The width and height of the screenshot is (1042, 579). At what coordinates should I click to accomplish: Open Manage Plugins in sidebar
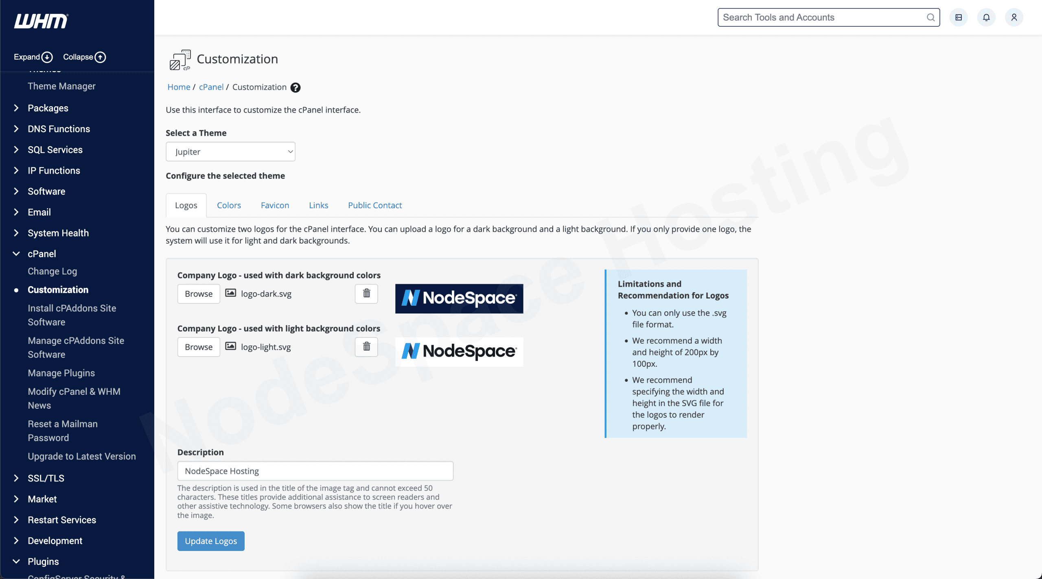(x=61, y=373)
